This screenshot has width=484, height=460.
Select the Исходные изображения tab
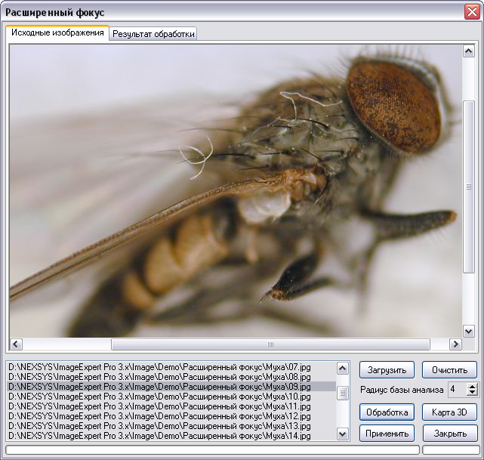tap(57, 33)
